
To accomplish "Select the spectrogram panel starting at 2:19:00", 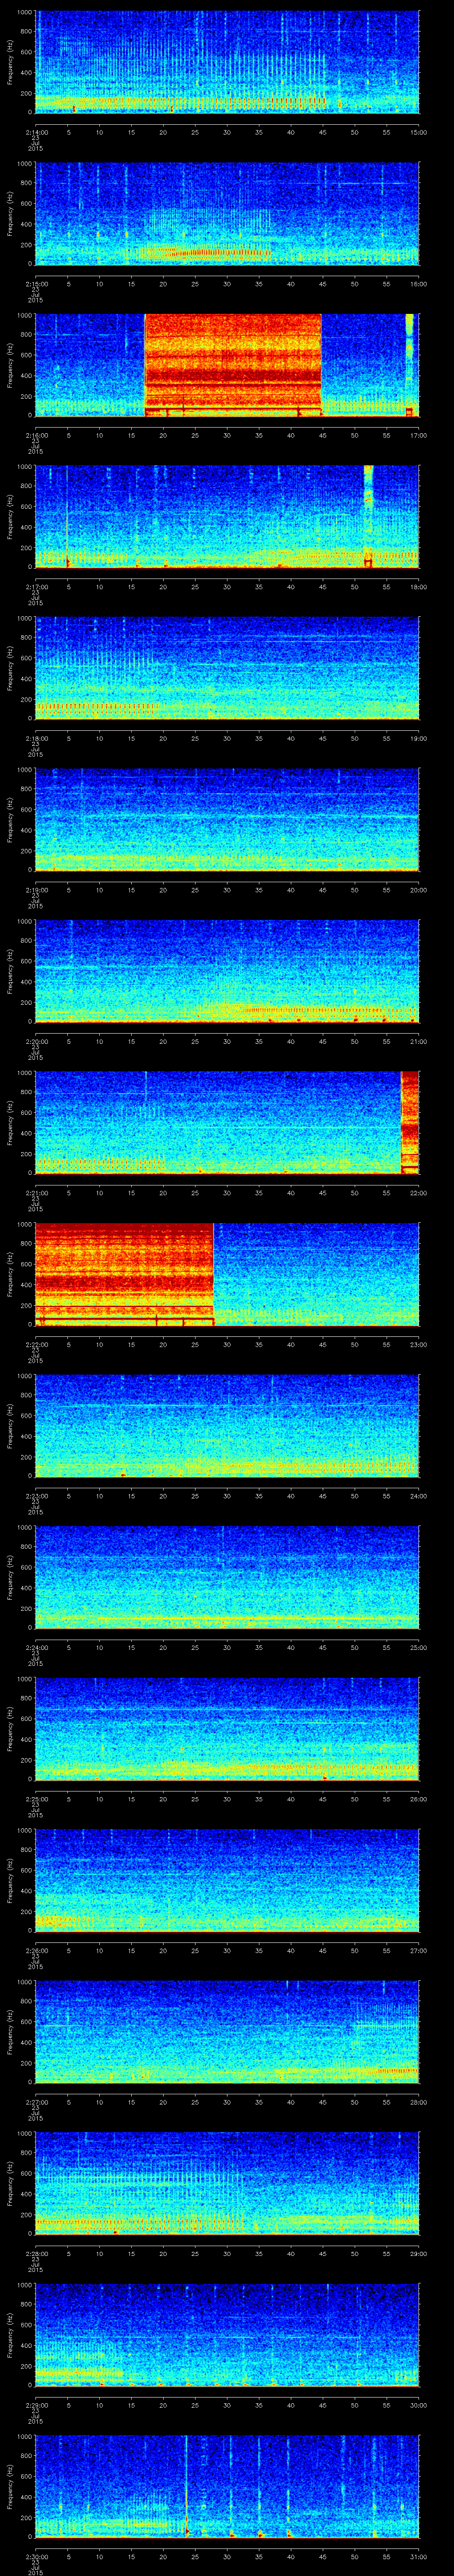I will pos(227,819).
